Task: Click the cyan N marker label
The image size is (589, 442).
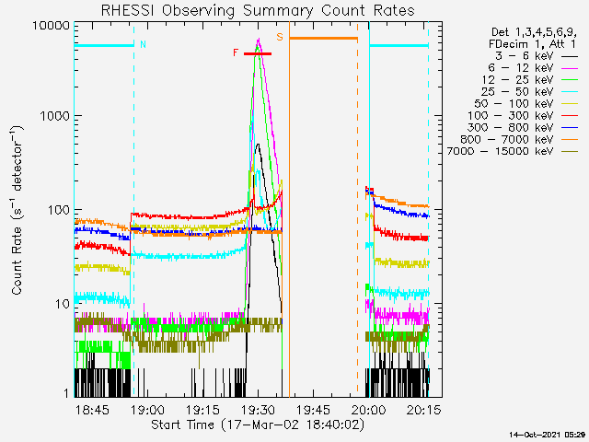Action: [142, 43]
